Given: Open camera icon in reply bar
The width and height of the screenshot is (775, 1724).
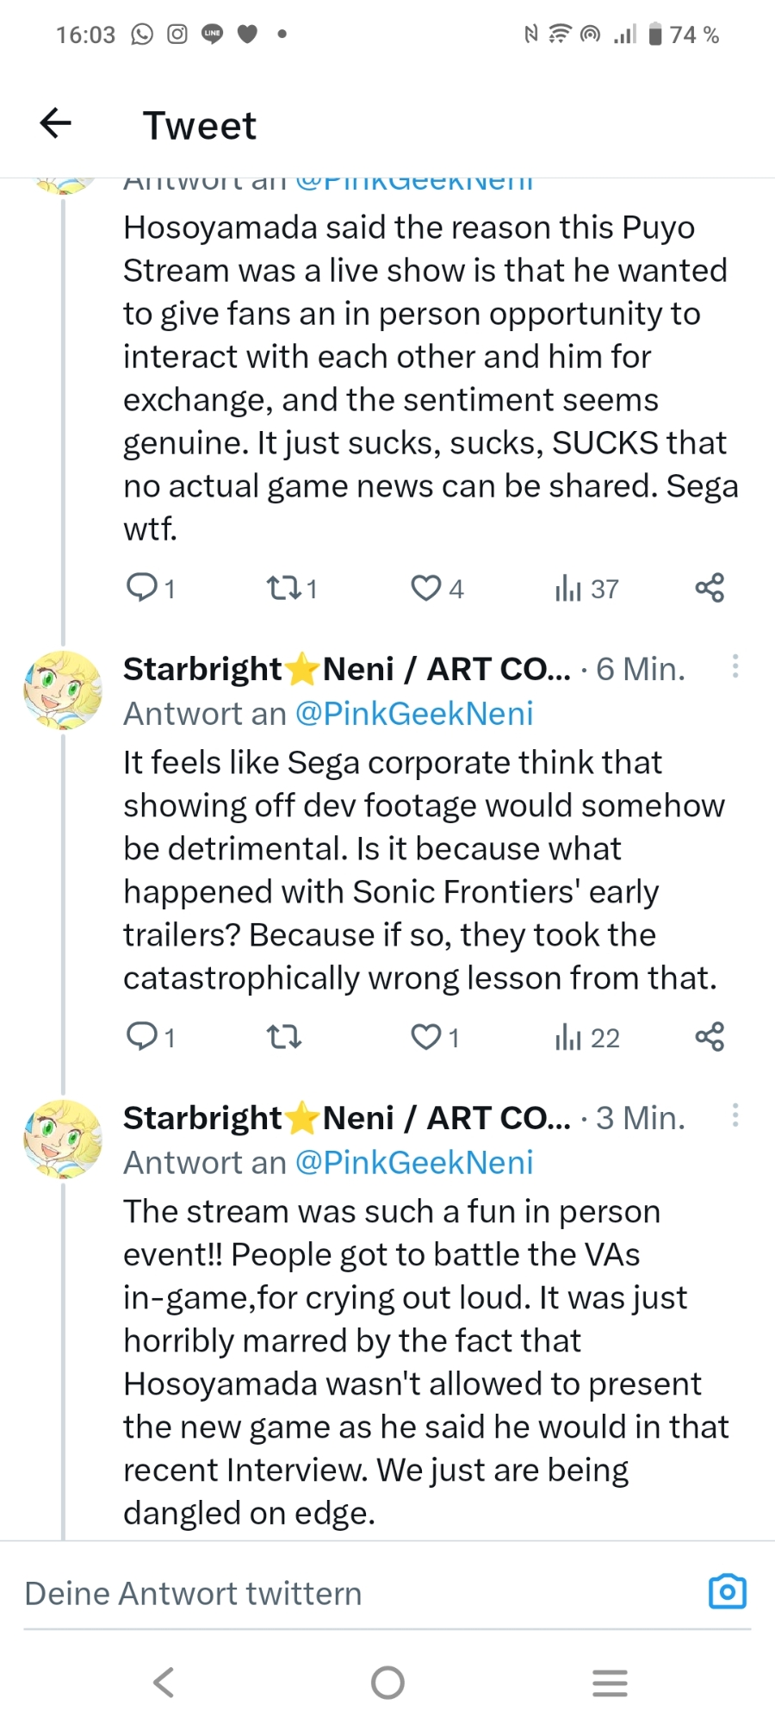Looking at the screenshot, I should (x=727, y=1592).
